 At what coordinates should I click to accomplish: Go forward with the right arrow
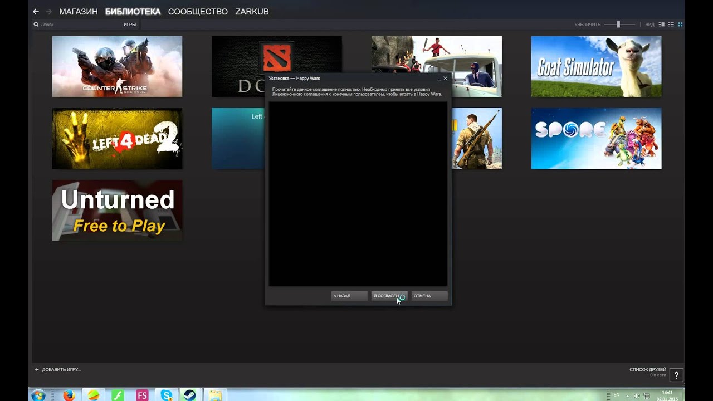pyautogui.click(x=48, y=12)
